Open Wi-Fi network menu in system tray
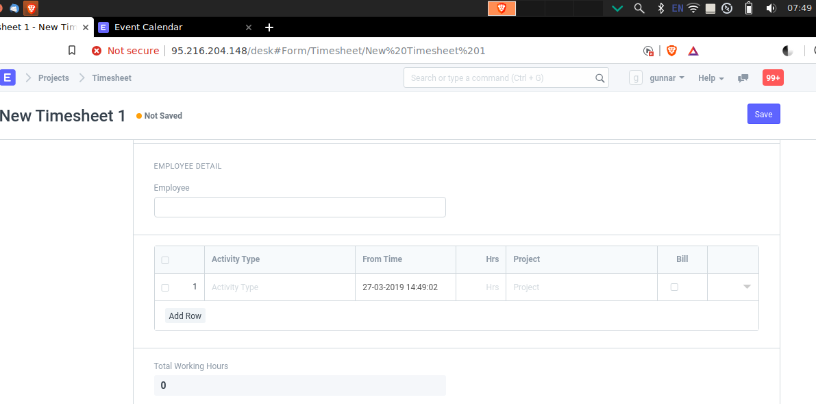This screenshot has width=816, height=404. [x=693, y=8]
